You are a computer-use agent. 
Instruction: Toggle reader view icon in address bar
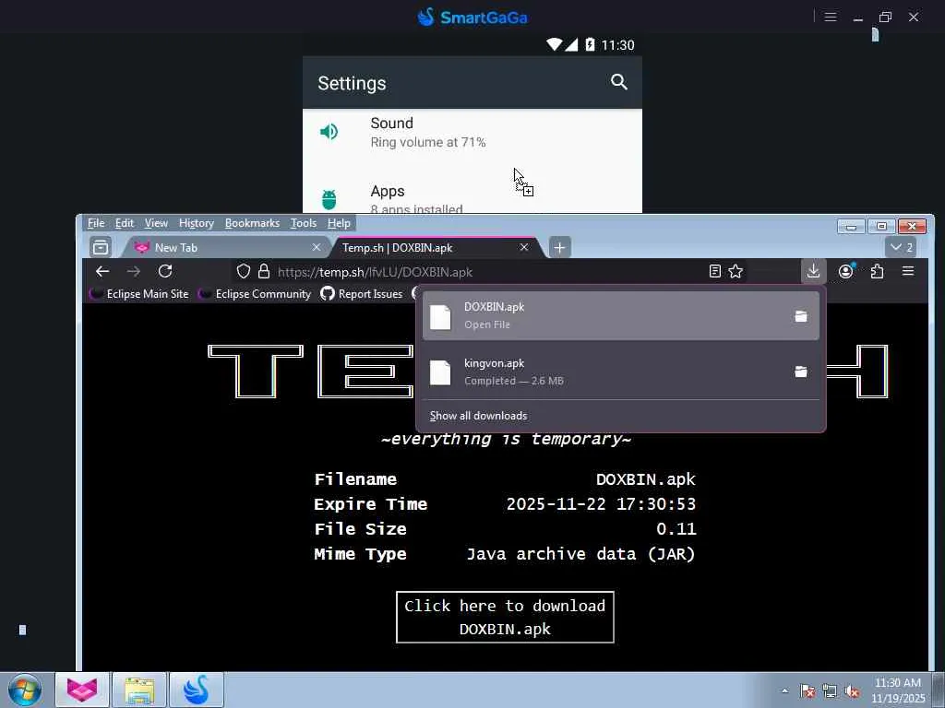pos(715,272)
